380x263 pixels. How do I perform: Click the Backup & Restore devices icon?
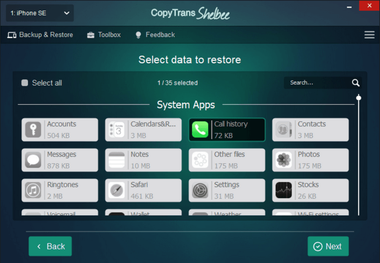pyautogui.click(x=11, y=35)
